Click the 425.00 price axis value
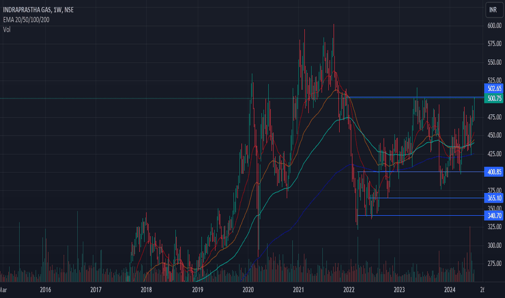This screenshot has height=298, width=505. click(x=494, y=154)
